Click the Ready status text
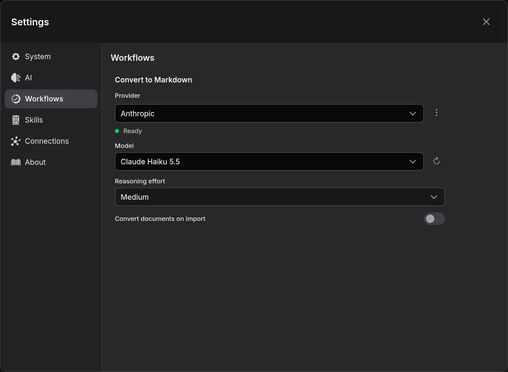 coord(132,131)
